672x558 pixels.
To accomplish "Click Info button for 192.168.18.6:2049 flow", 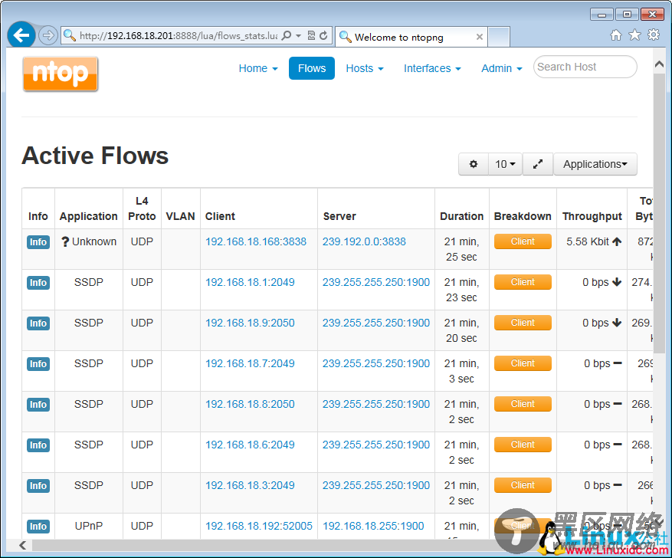I will (x=38, y=445).
